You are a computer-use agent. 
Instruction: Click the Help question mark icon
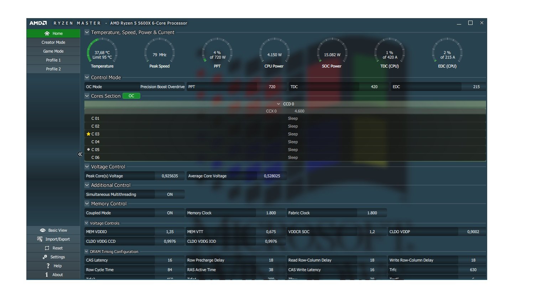click(x=48, y=266)
